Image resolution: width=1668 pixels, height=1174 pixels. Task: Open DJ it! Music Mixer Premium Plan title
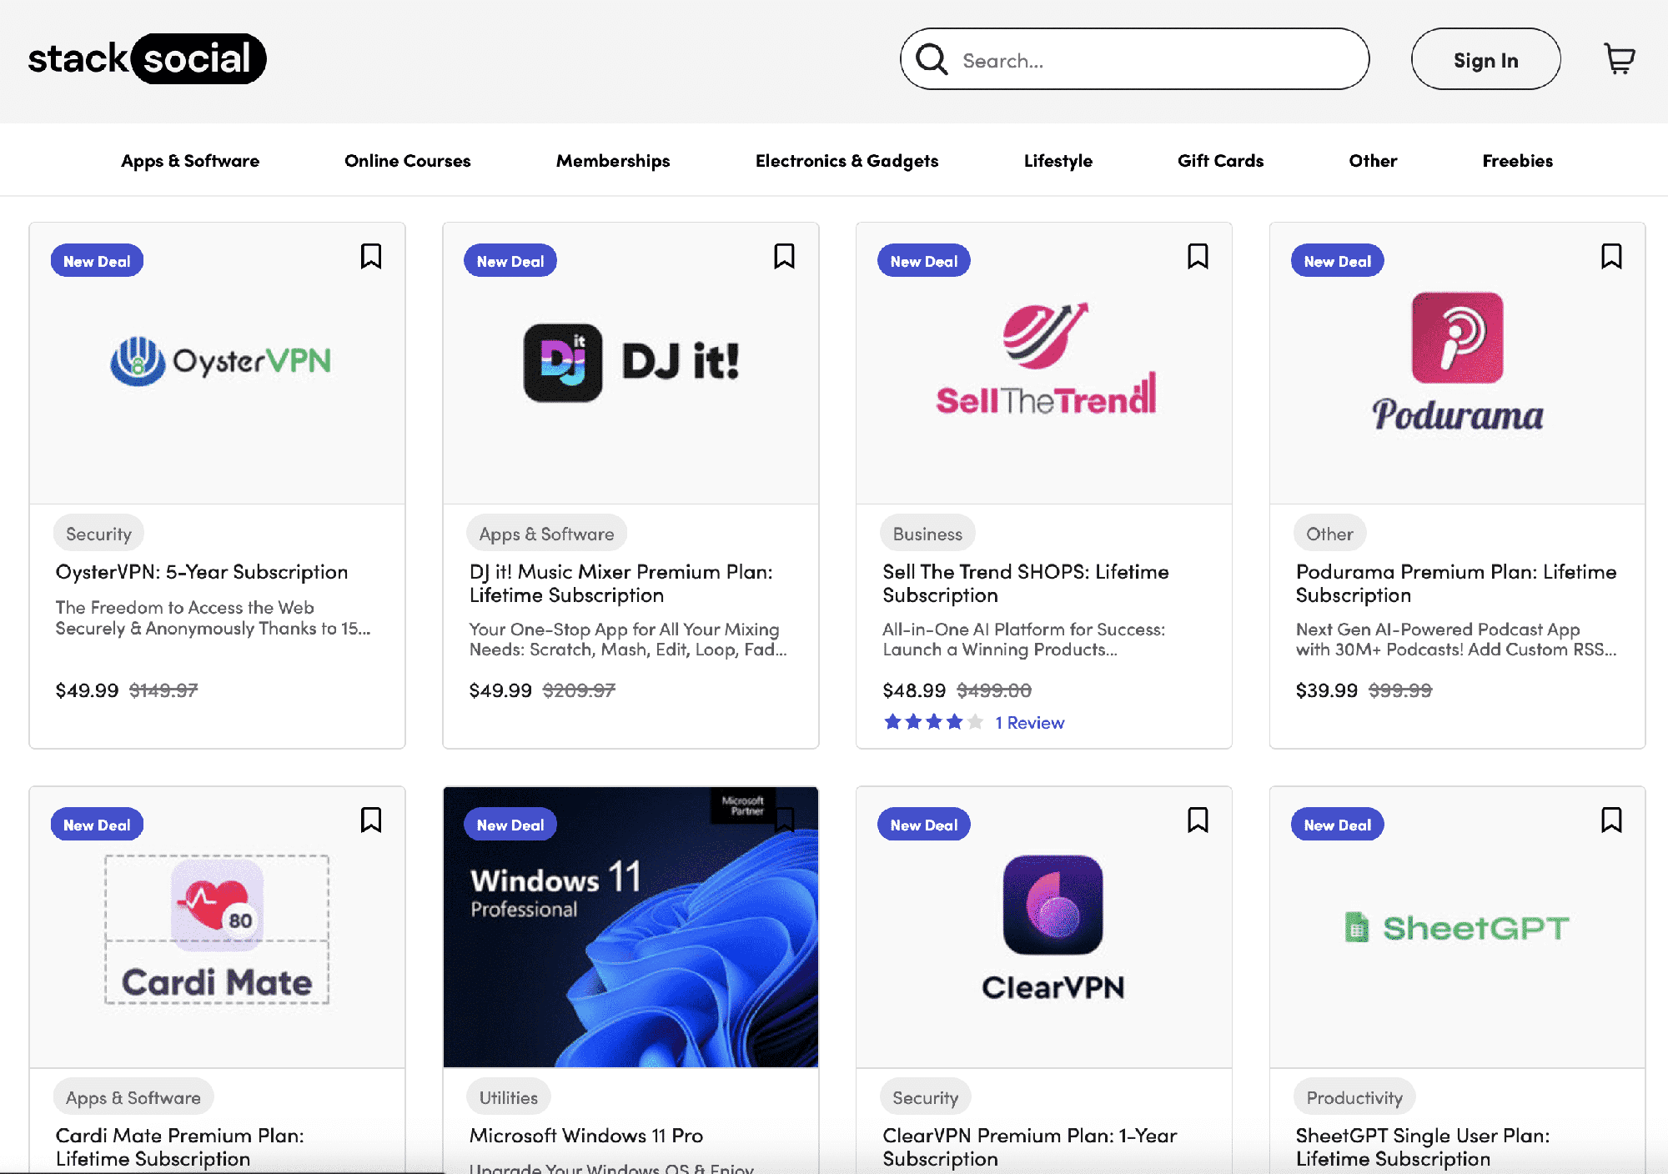621,584
